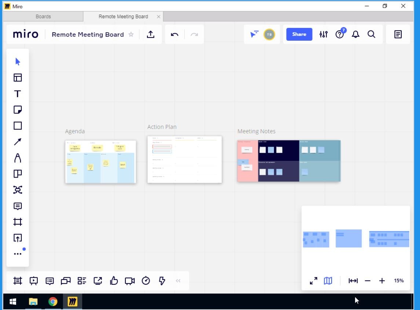Toggle the minimap map icon
Image resolution: width=420 pixels, height=310 pixels.
[328, 281]
